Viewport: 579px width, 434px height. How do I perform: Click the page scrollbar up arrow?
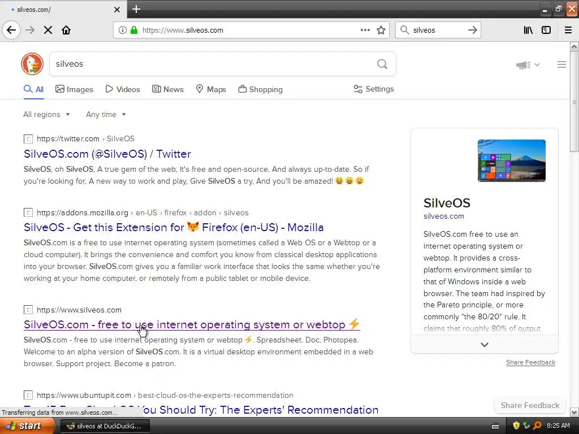[x=574, y=46]
